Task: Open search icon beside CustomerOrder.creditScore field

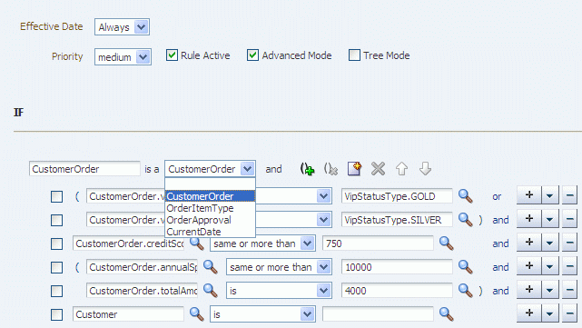Action: pos(197,244)
